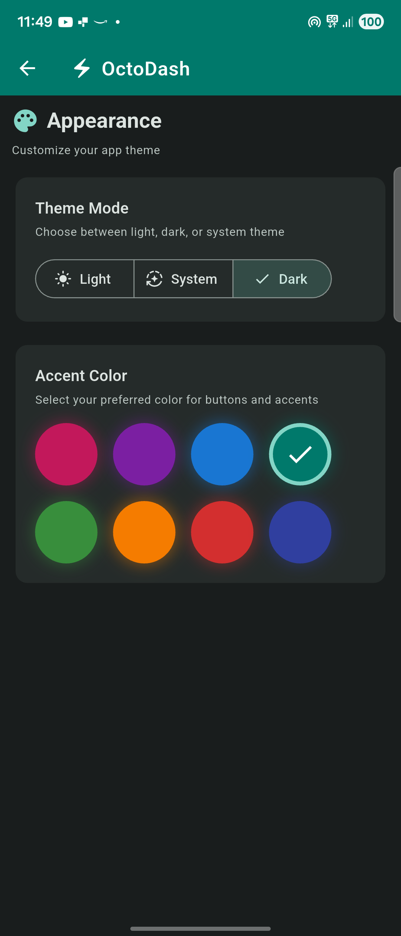
Task: Tap the Theme Mode card title
Action: 82,208
